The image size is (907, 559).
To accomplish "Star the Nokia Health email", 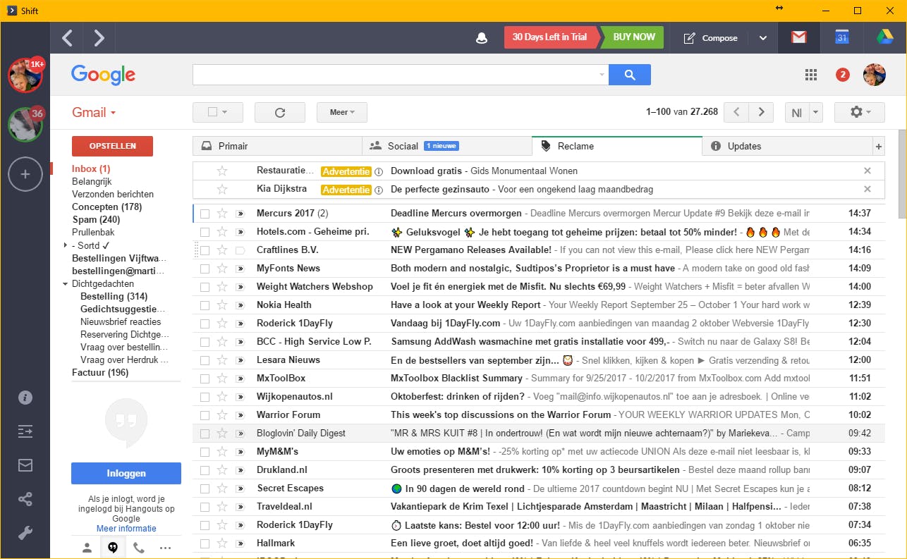I will [x=222, y=305].
